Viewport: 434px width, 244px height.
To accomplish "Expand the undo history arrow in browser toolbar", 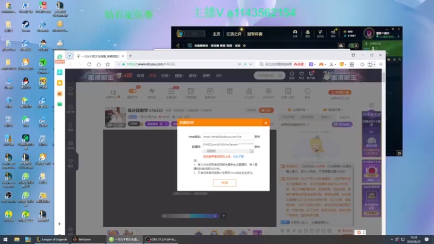I will (374, 65).
